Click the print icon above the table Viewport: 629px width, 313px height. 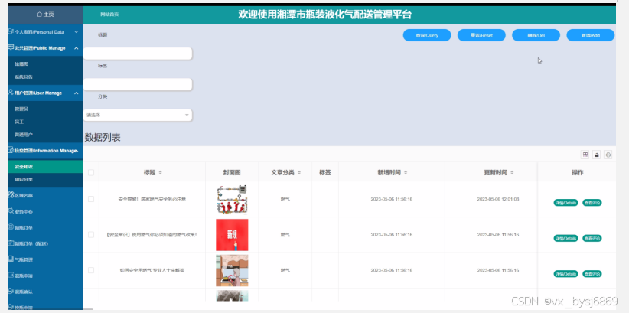[x=608, y=155]
